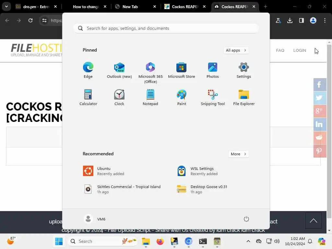Open the Clock app
The image size is (332, 249).
point(119,98)
